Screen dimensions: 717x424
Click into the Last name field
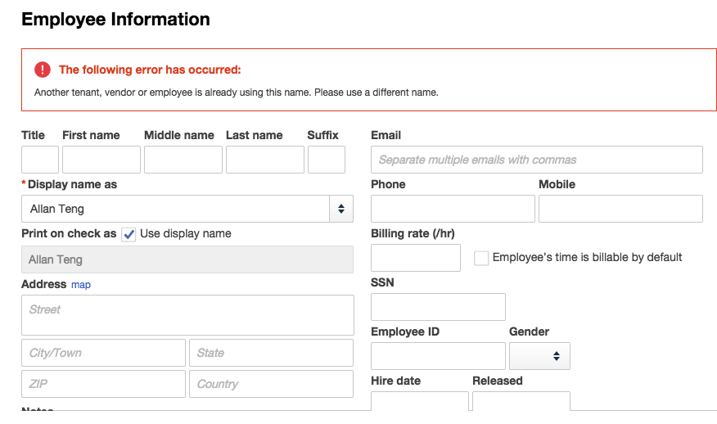click(x=265, y=160)
